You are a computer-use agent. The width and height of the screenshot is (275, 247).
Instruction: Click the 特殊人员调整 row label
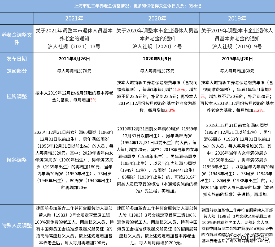tap(17, 225)
